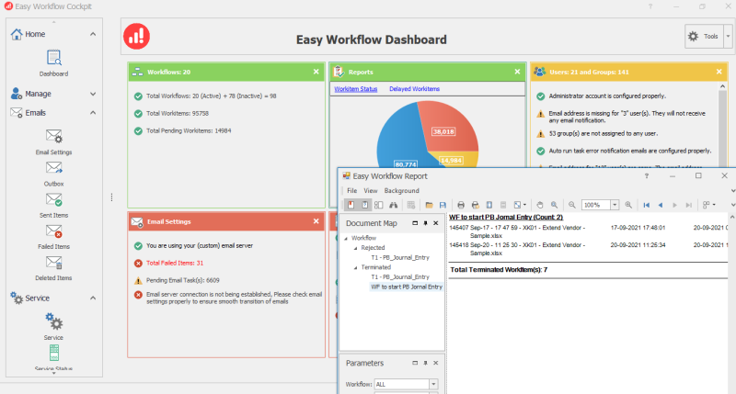Collapse the Terminated node in Document Map
Viewport: 736px width, 394px height.
point(355,266)
